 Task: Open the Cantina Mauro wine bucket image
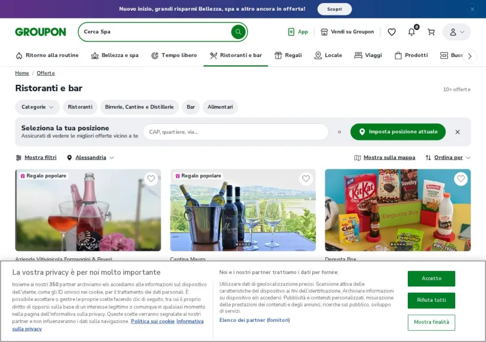pos(243,210)
